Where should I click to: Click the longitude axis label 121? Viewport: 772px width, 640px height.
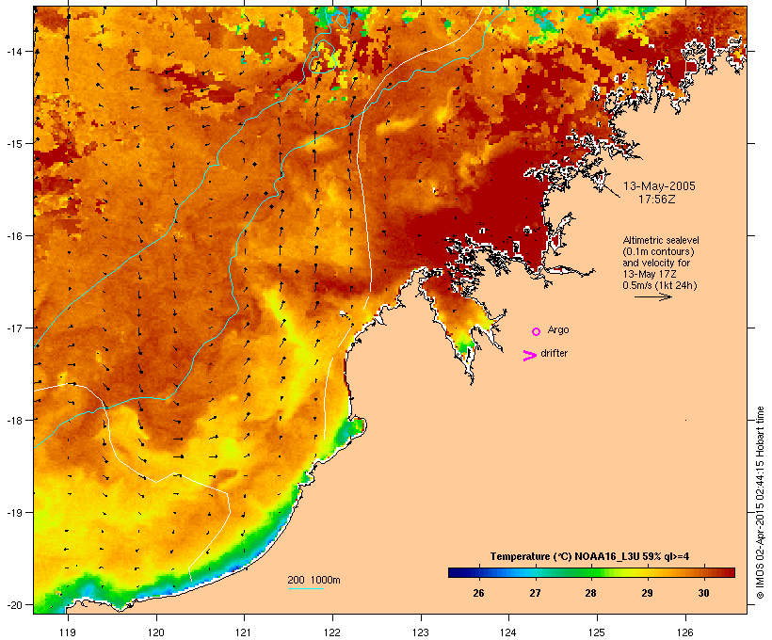point(244,632)
